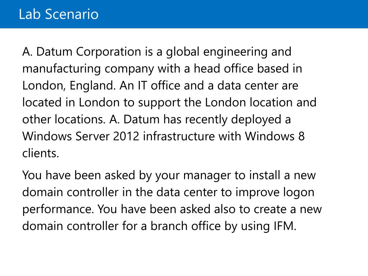The image size is (368, 276).
Task: Click the word "clients."
Action: pos(40,153)
